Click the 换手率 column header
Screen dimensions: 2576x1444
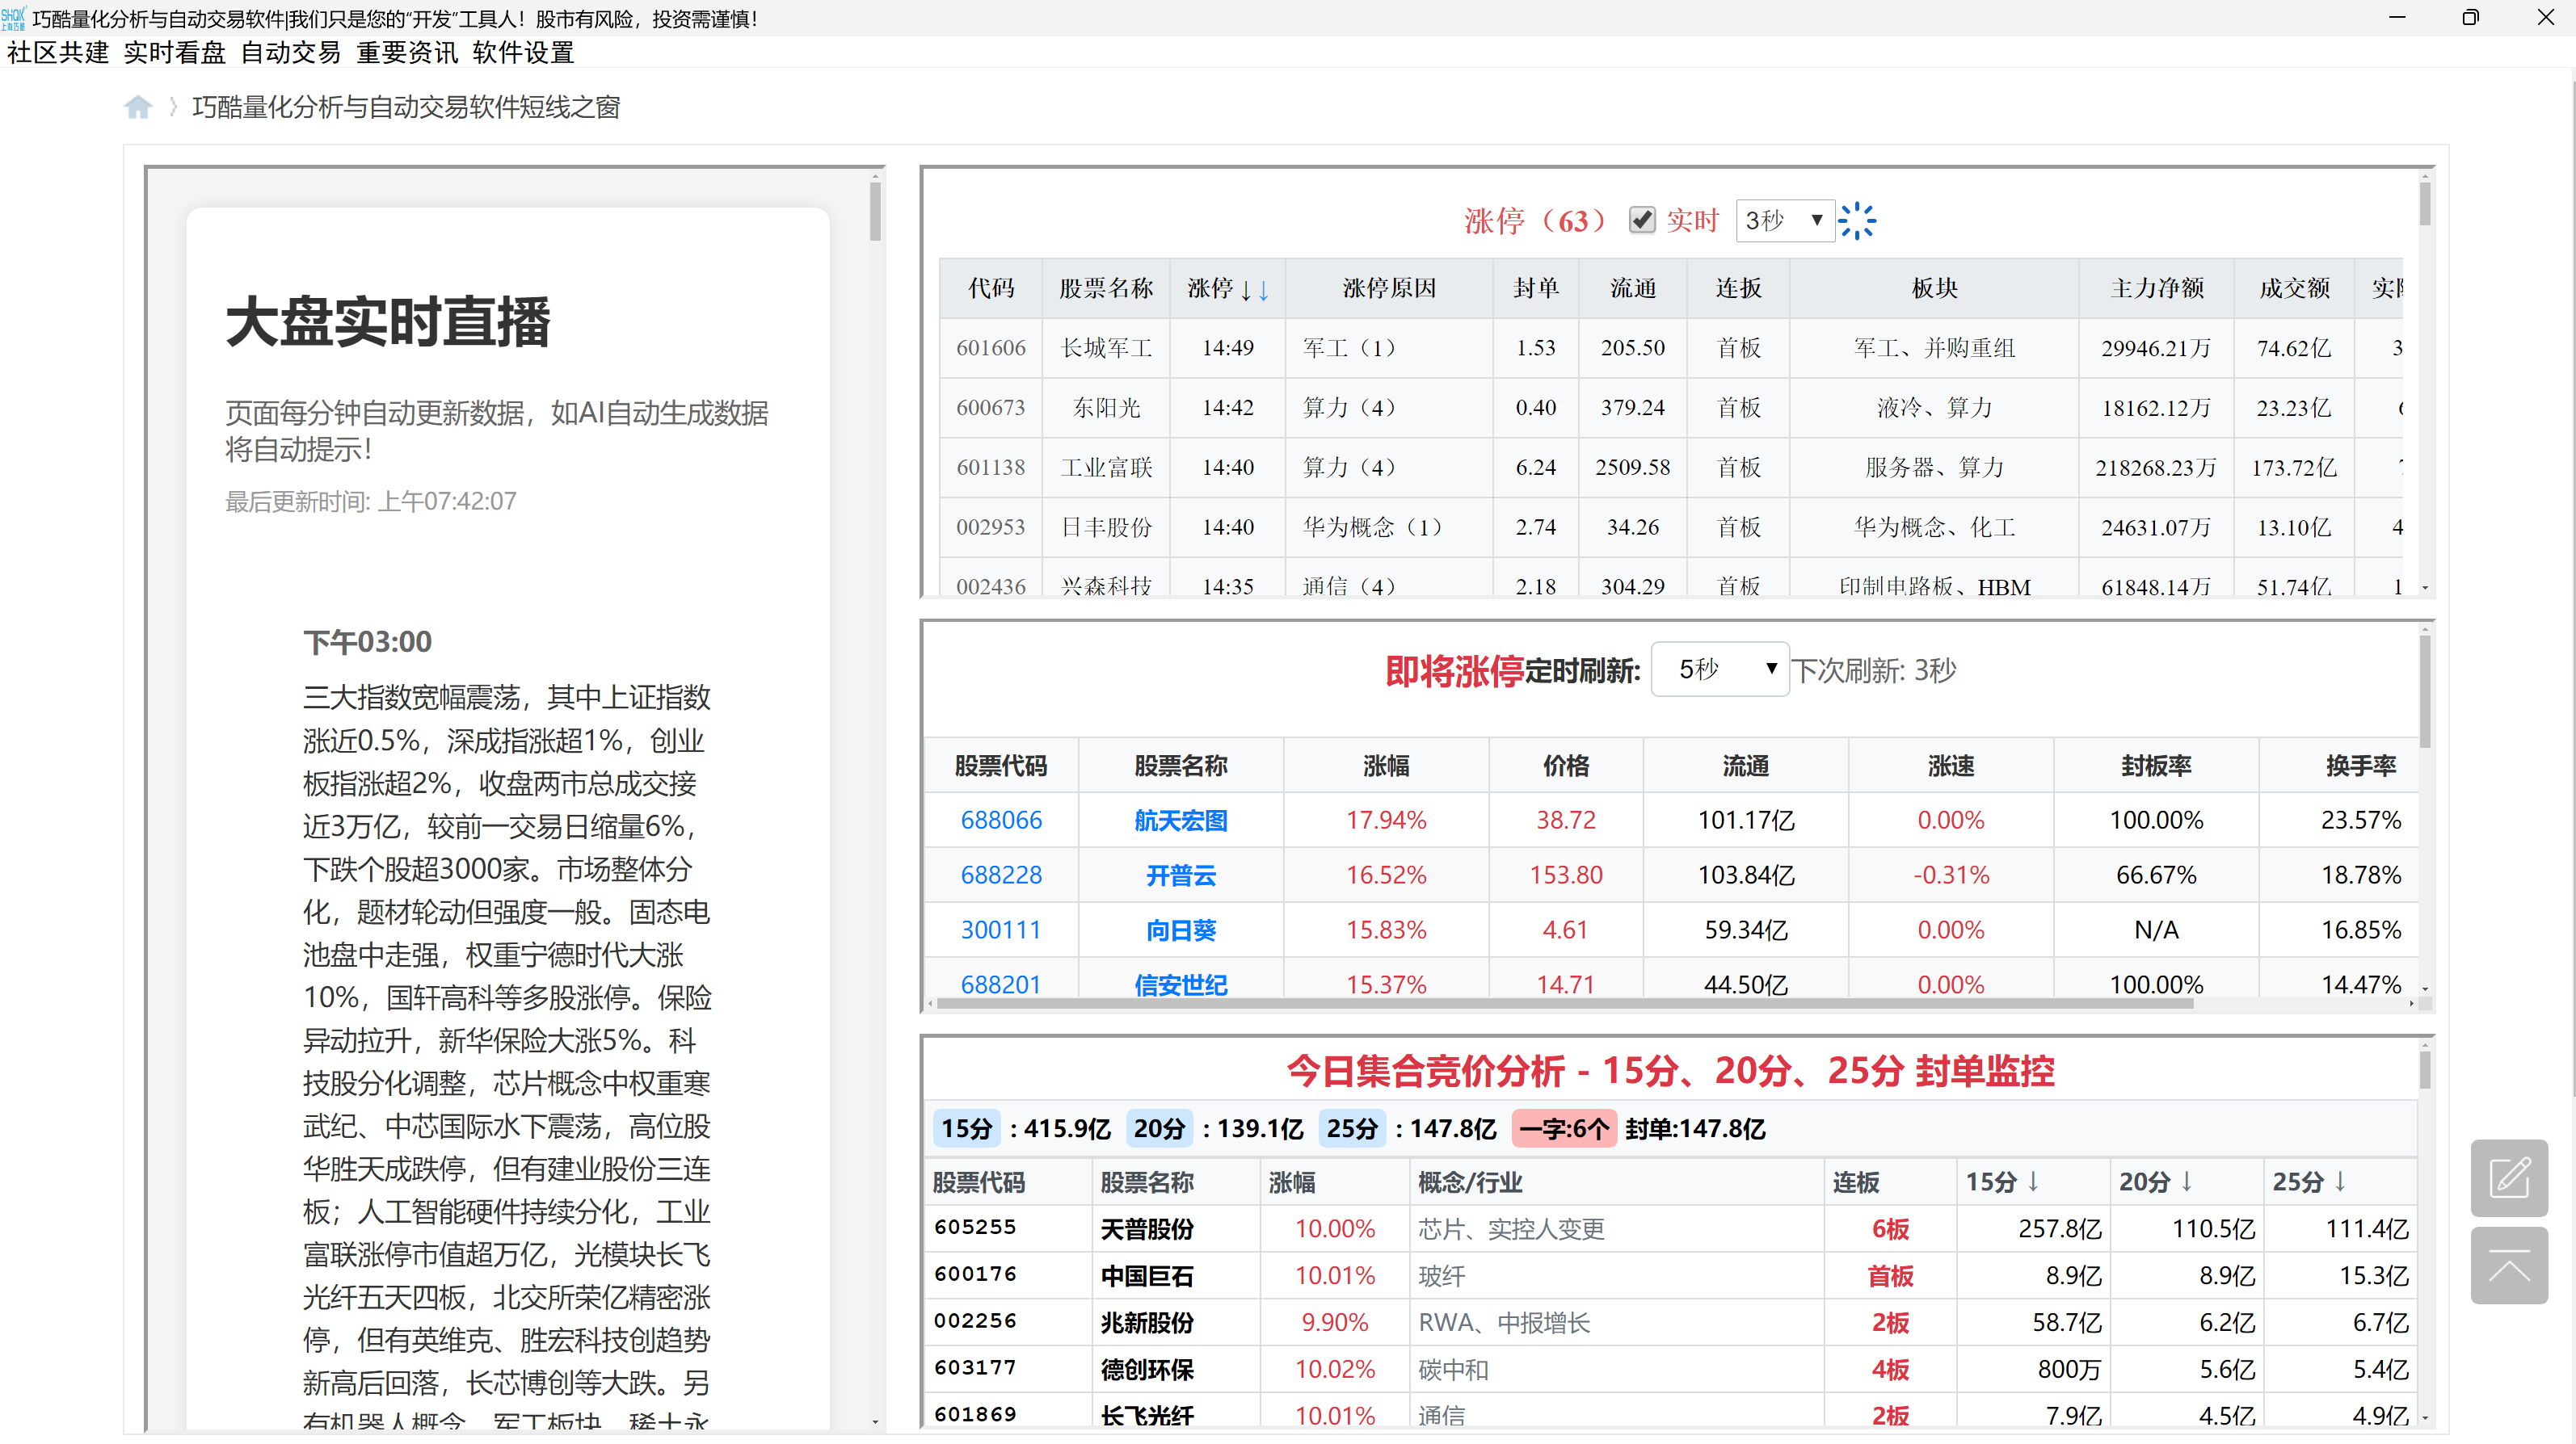click(x=2360, y=766)
